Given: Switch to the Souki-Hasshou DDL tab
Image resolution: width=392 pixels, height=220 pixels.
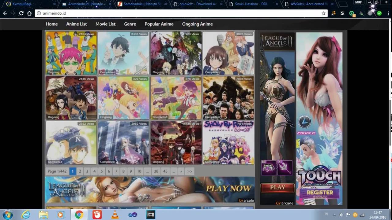Looking at the screenshot, I should 253,4.
